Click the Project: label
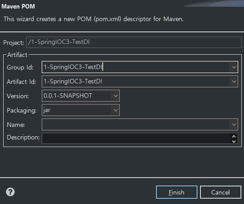244x204 pixels. (13, 43)
